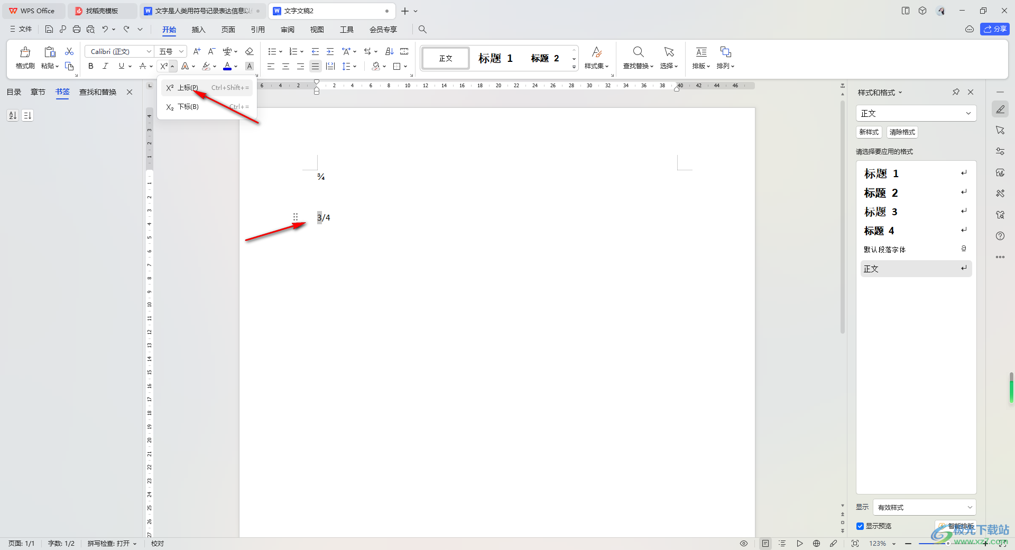Switch to the 文字文稿2 document tab
Viewport: 1015px width, 550px height.
[x=333, y=11]
